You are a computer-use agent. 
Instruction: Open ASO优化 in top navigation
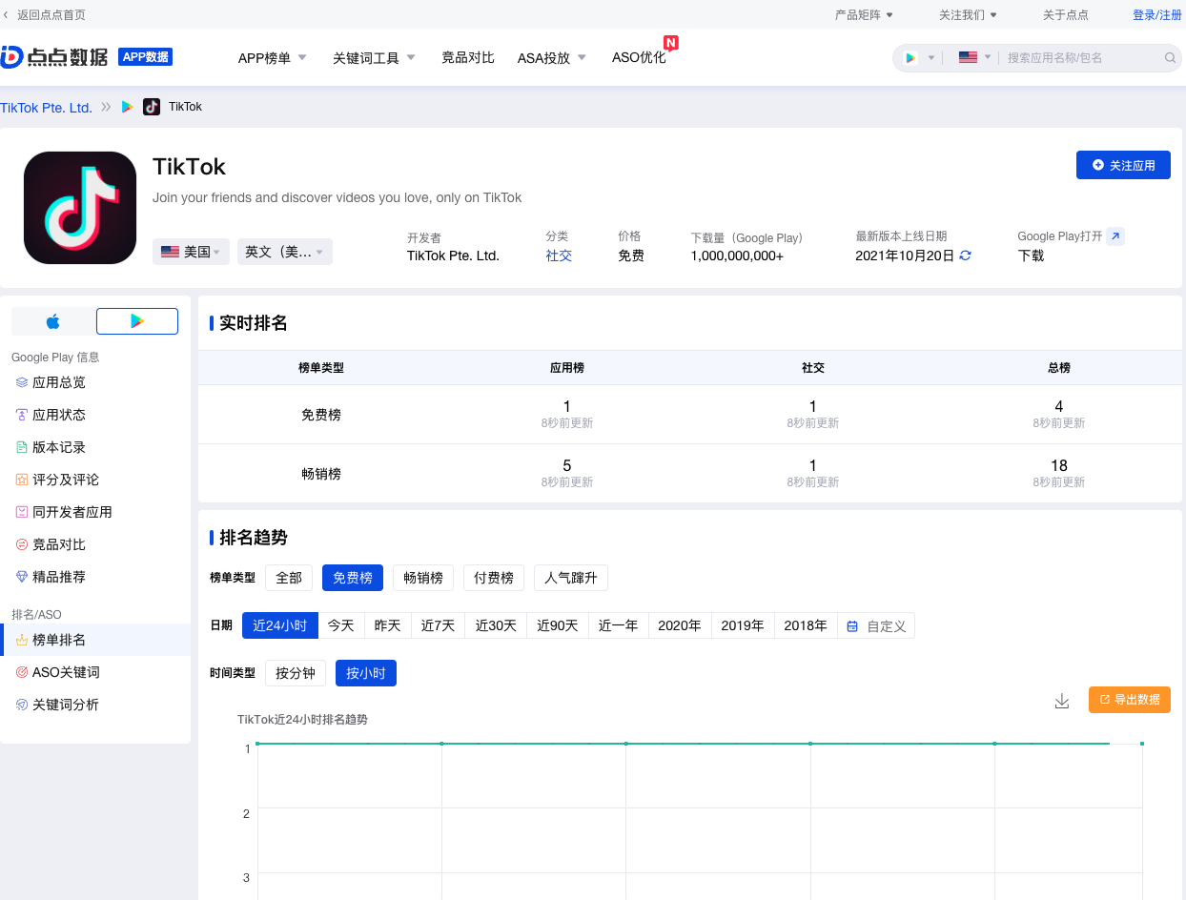coord(639,57)
